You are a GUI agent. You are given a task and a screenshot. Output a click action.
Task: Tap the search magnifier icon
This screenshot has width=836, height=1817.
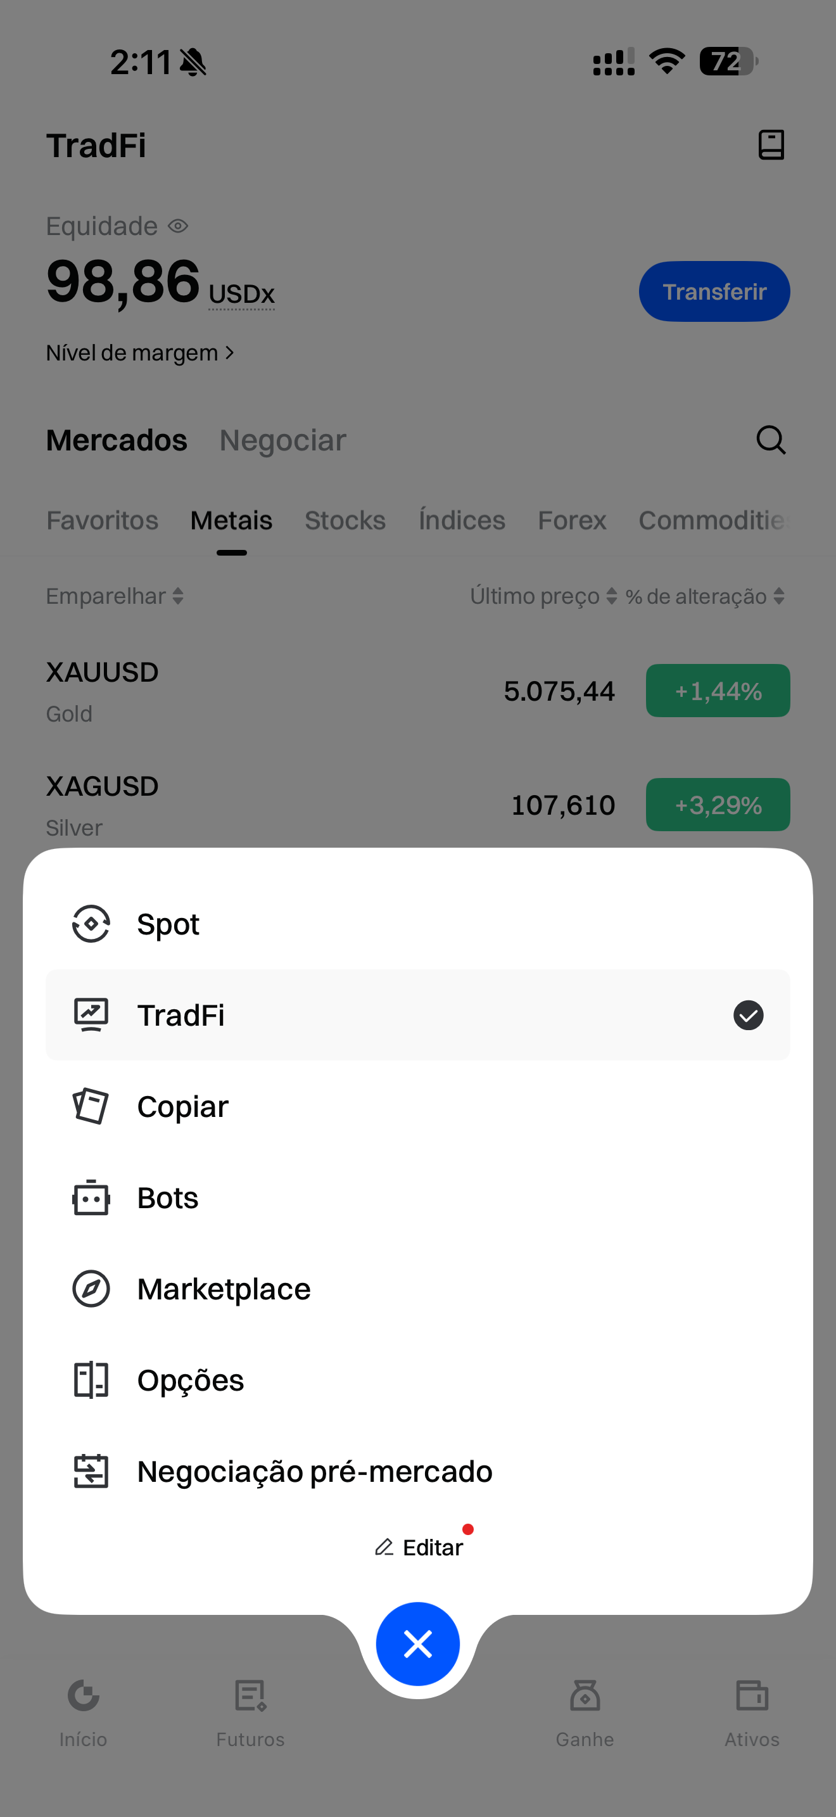point(770,440)
